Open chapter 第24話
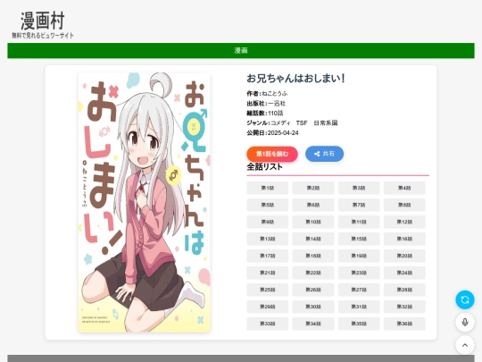 pyautogui.click(x=404, y=273)
